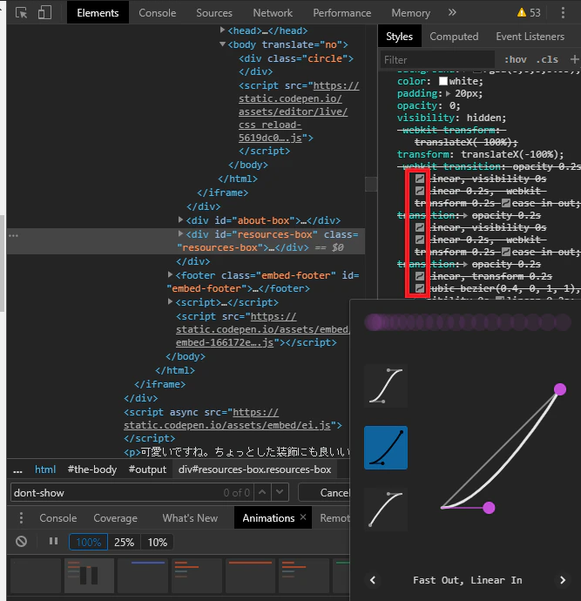
Task: Open the css_reload script source link
Action: [x=299, y=111]
